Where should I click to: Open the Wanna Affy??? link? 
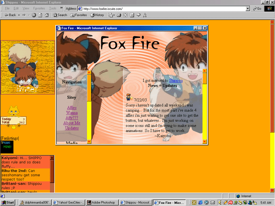(x=72, y=115)
